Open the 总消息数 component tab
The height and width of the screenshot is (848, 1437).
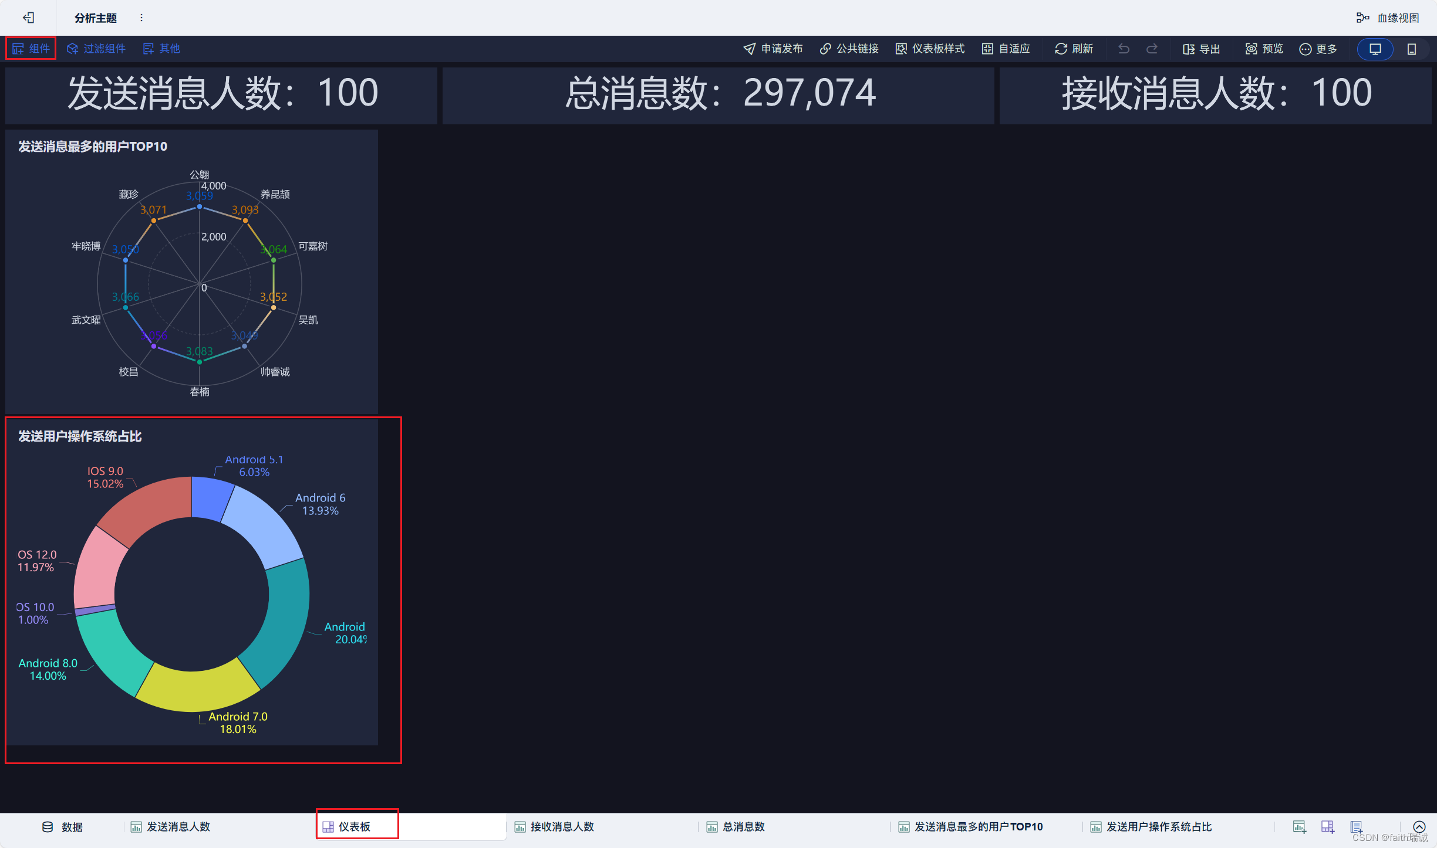pos(736,827)
